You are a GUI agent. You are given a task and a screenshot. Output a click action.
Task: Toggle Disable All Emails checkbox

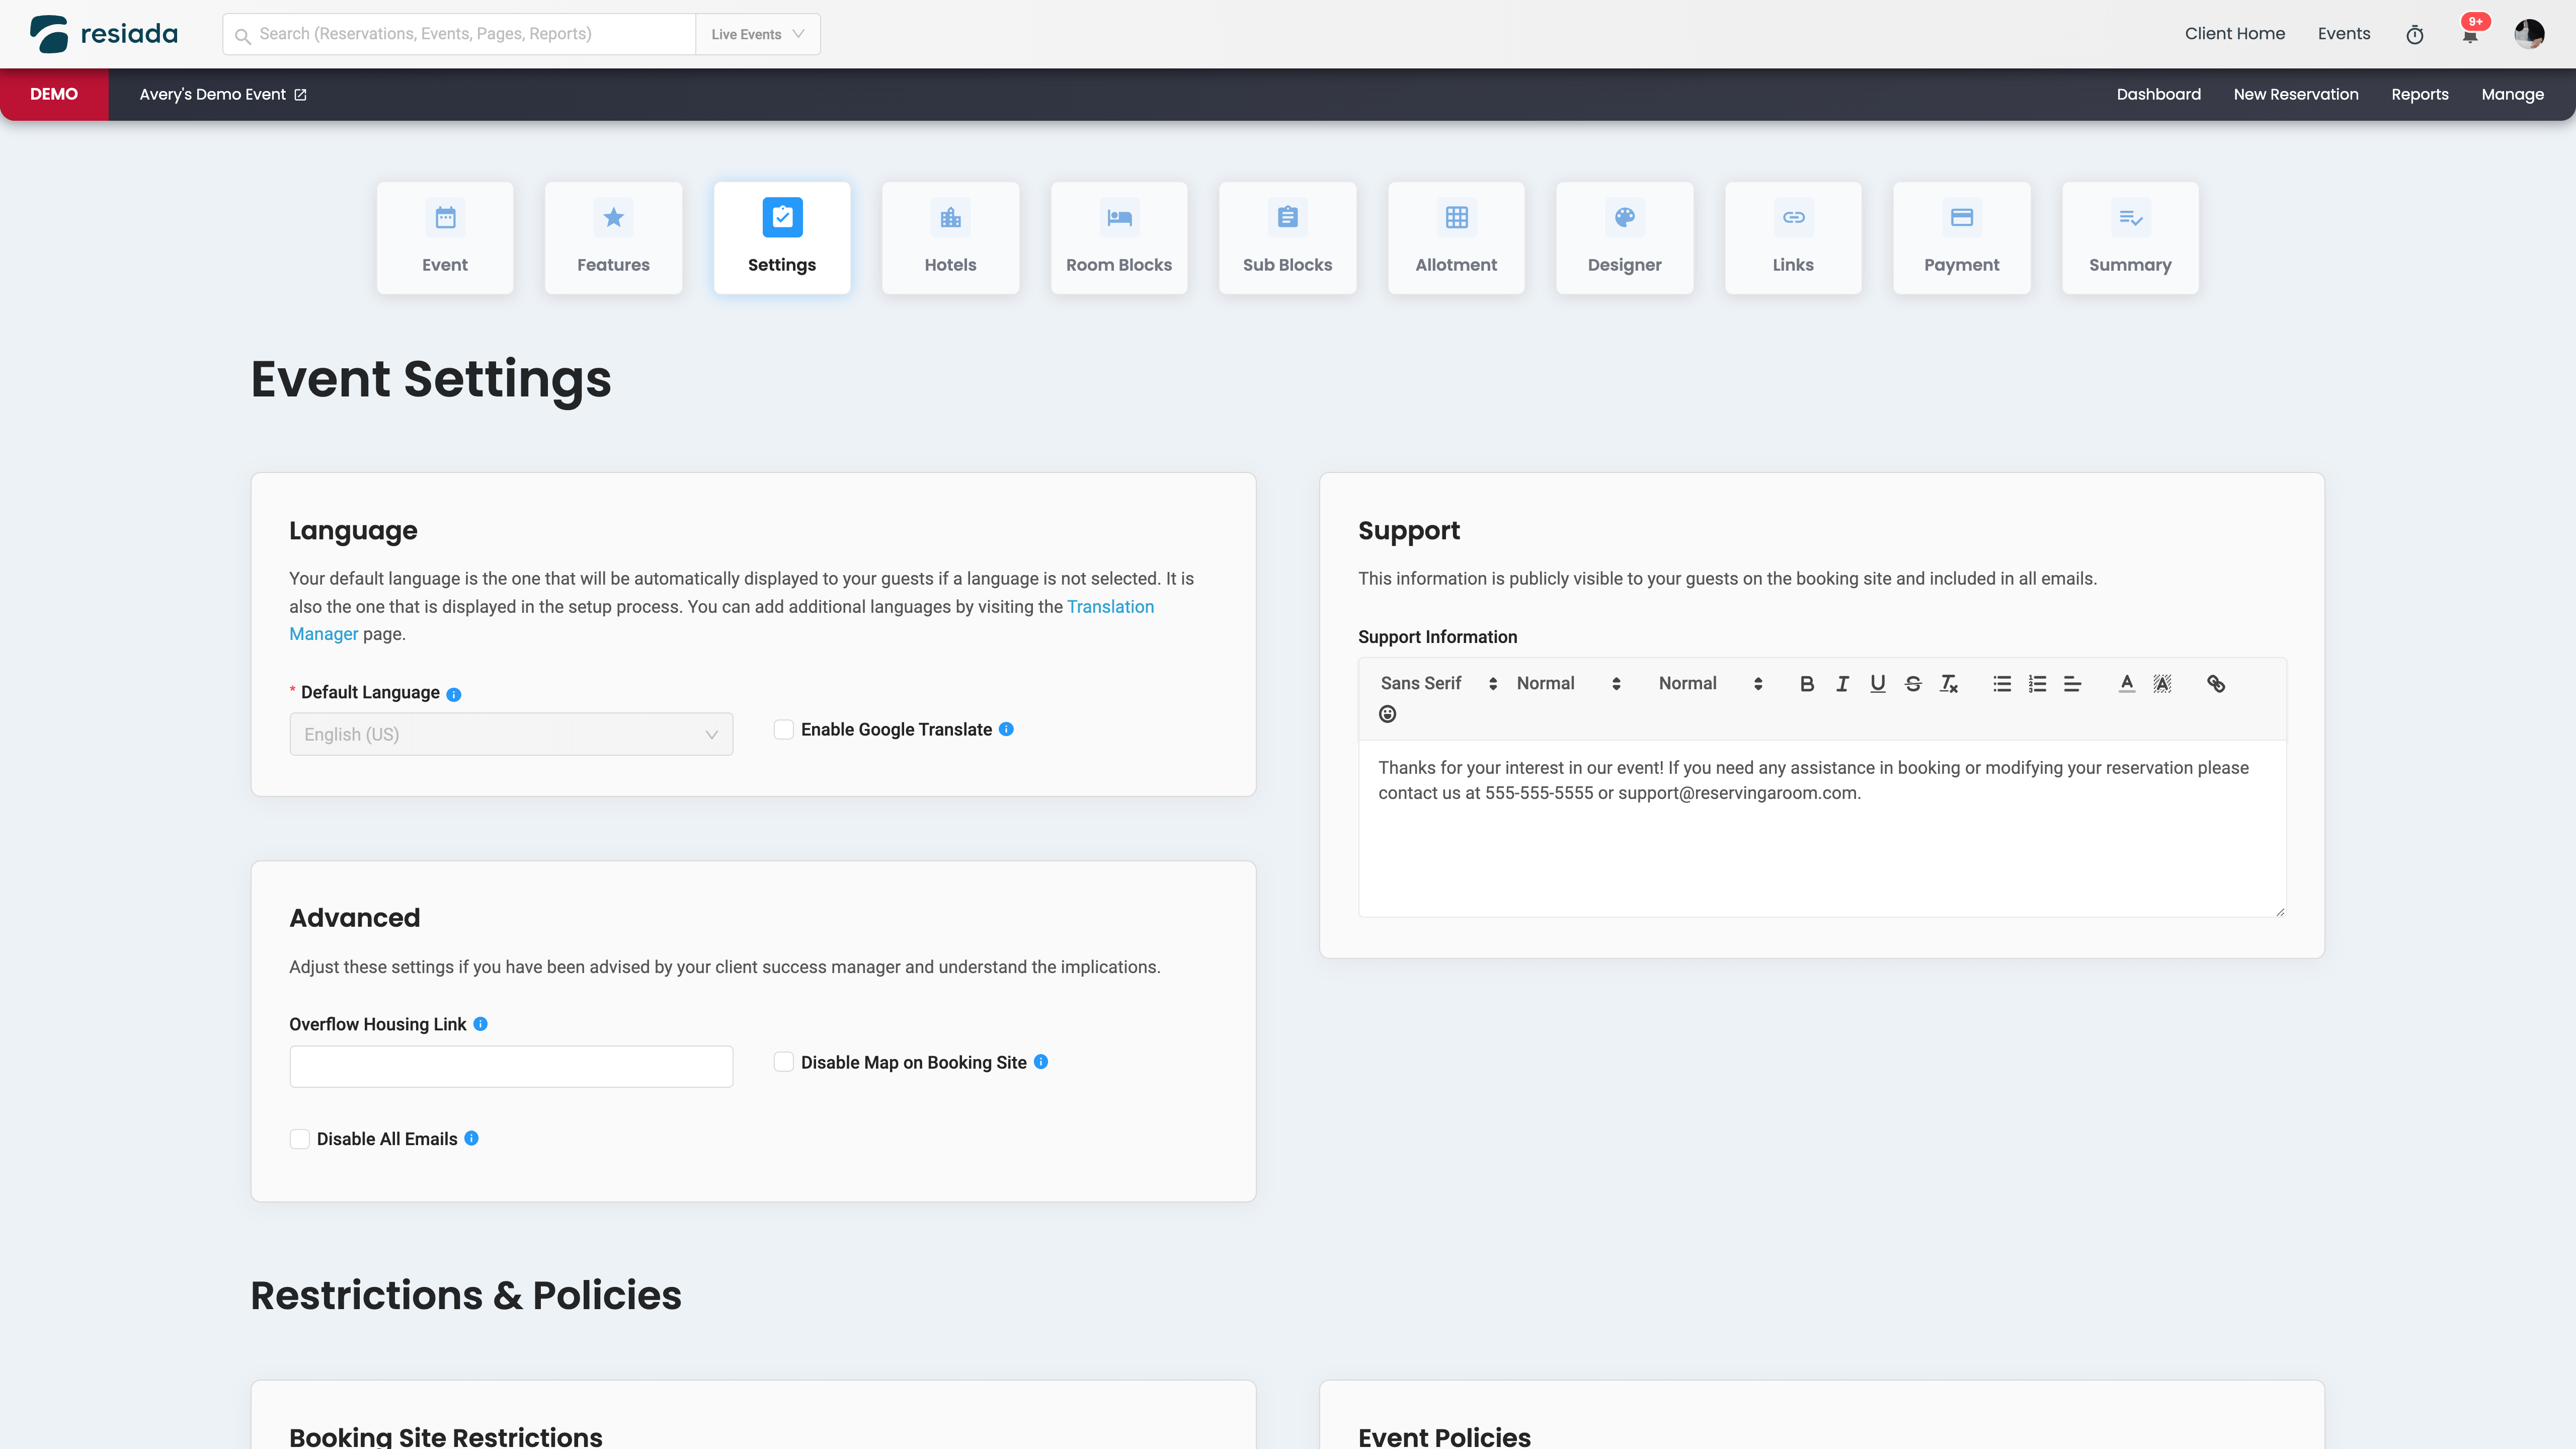click(x=300, y=1139)
